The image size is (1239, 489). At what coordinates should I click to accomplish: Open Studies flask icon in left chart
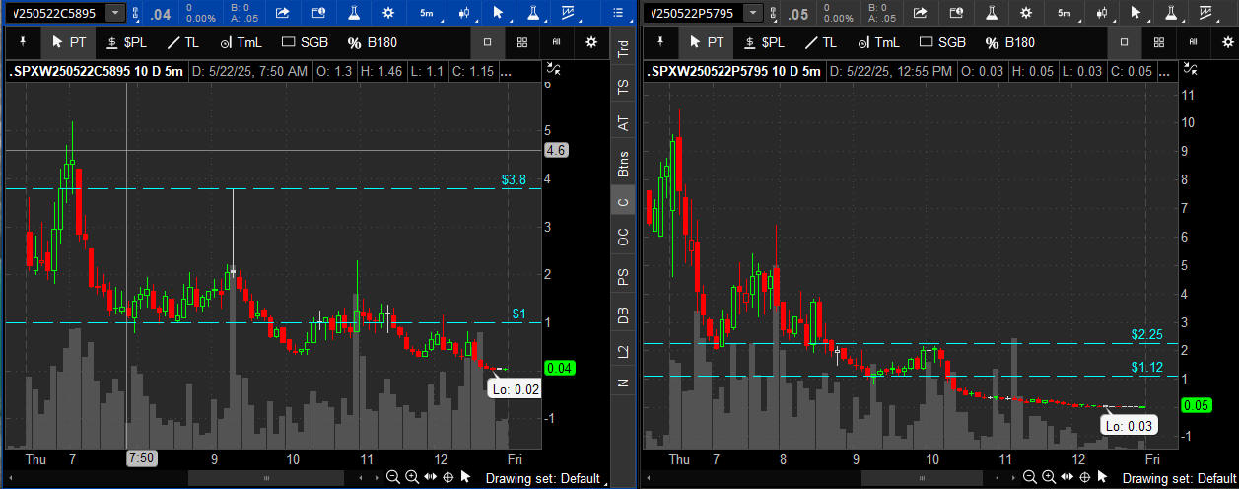532,13
